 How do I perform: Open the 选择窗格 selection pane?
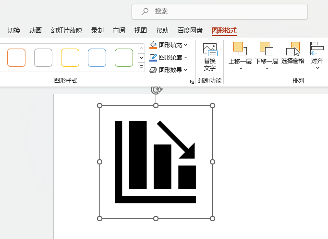point(293,53)
